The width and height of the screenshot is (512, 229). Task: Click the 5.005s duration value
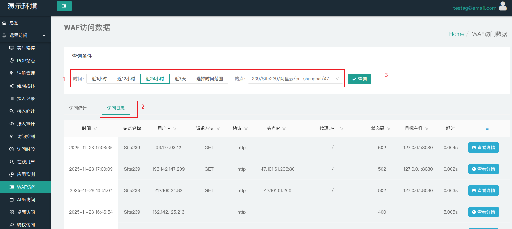coord(451,212)
